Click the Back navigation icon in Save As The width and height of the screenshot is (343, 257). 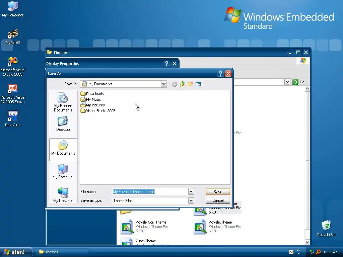coord(175,84)
